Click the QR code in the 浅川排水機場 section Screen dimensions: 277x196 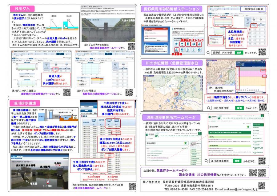(x=132, y=186)
